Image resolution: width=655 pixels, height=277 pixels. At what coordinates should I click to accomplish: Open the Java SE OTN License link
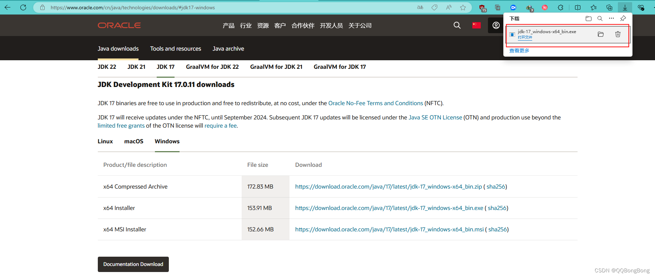pos(435,118)
